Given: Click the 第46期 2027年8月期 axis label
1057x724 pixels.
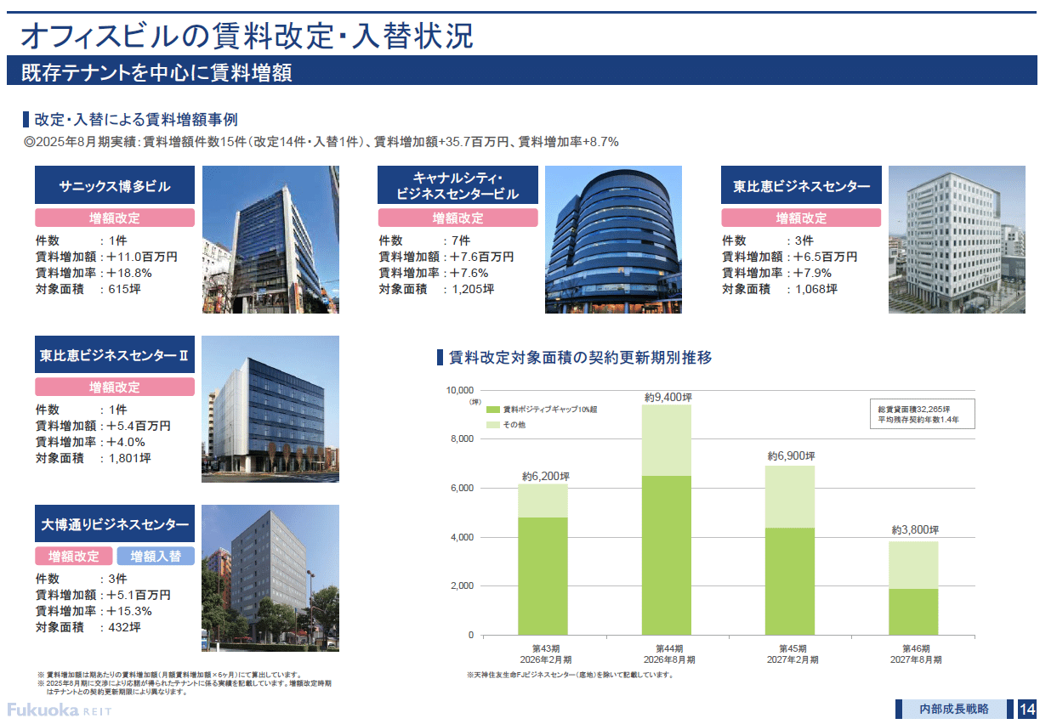Looking at the screenshot, I should click(x=915, y=653).
